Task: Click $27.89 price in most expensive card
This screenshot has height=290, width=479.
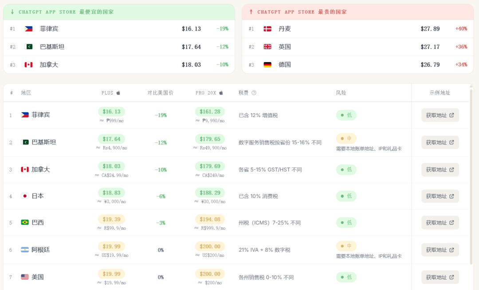Action: pyautogui.click(x=430, y=29)
